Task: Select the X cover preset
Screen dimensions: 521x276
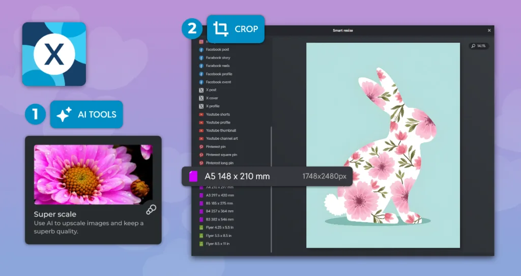Action: [x=212, y=98]
